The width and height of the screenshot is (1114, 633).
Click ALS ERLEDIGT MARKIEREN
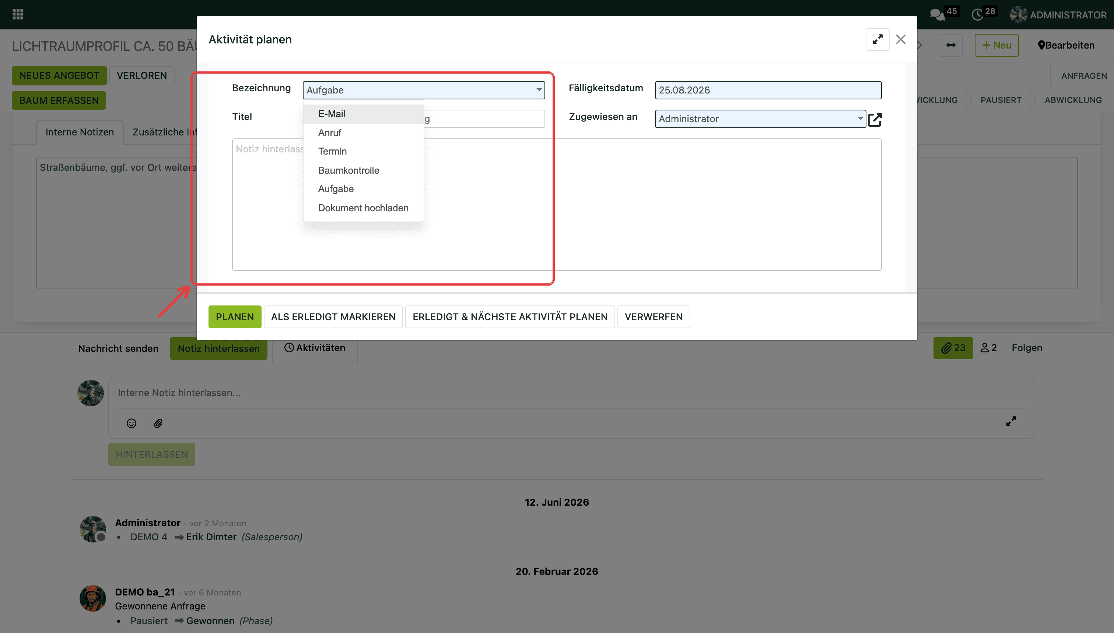pyautogui.click(x=333, y=317)
